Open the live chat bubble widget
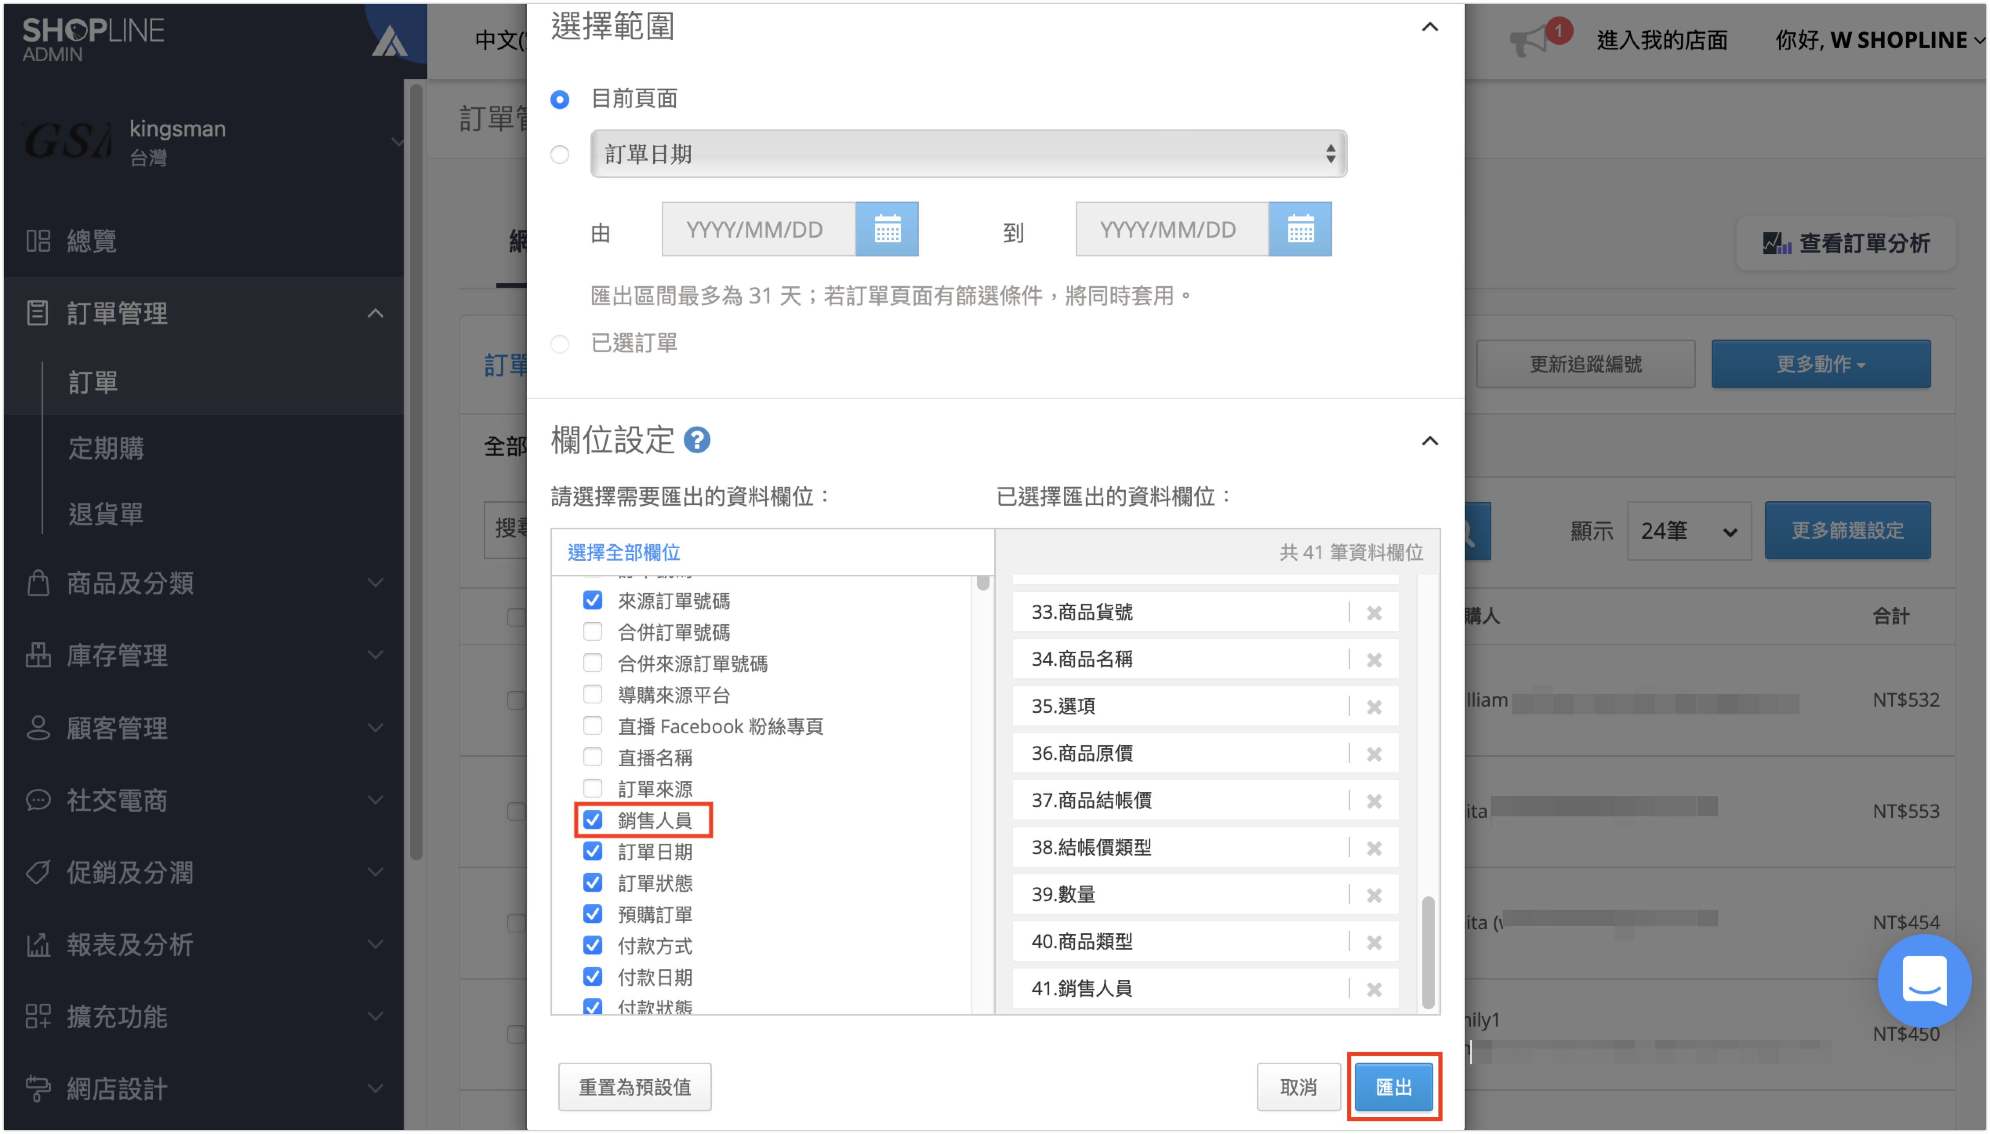Screen dimensions: 1990x1134 pyautogui.click(x=1924, y=981)
